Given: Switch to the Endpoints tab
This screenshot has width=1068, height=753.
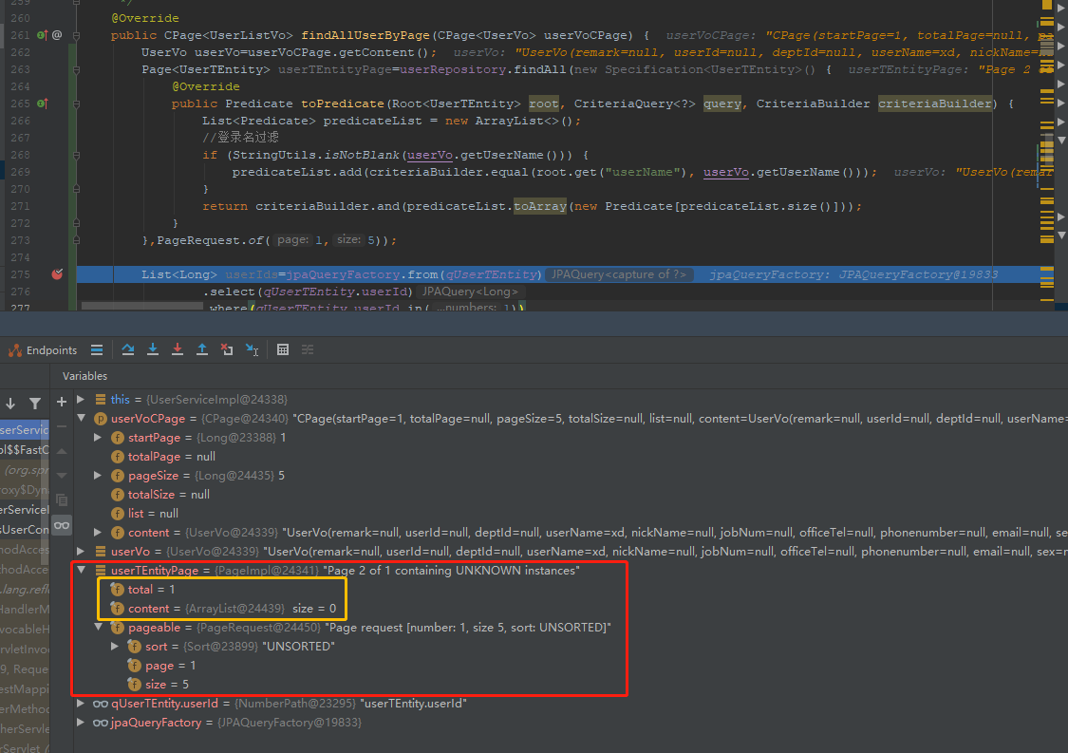Looking at the screenshot, I should click(43, 350).
